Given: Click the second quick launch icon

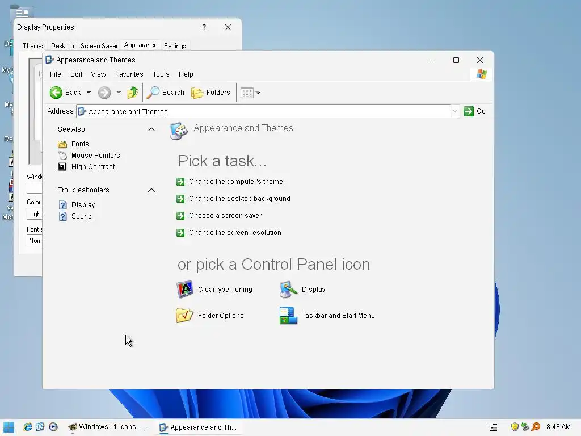Looking at the screenshot, I should (x=40, y=427).
